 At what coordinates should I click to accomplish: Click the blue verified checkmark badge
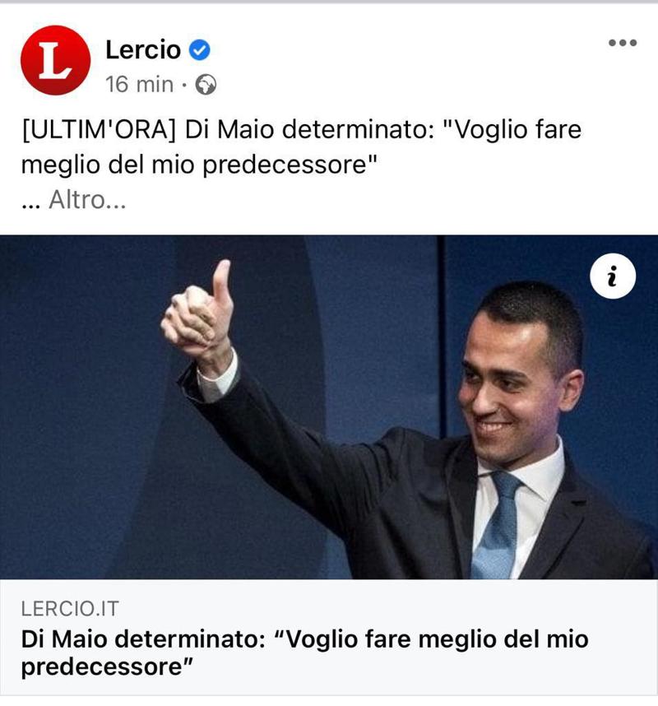[x=199, y=49]
